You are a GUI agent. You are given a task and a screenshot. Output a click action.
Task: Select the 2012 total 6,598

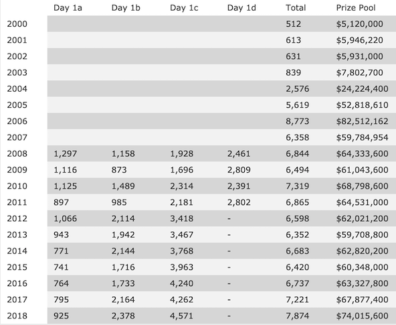tap(297, 218)
